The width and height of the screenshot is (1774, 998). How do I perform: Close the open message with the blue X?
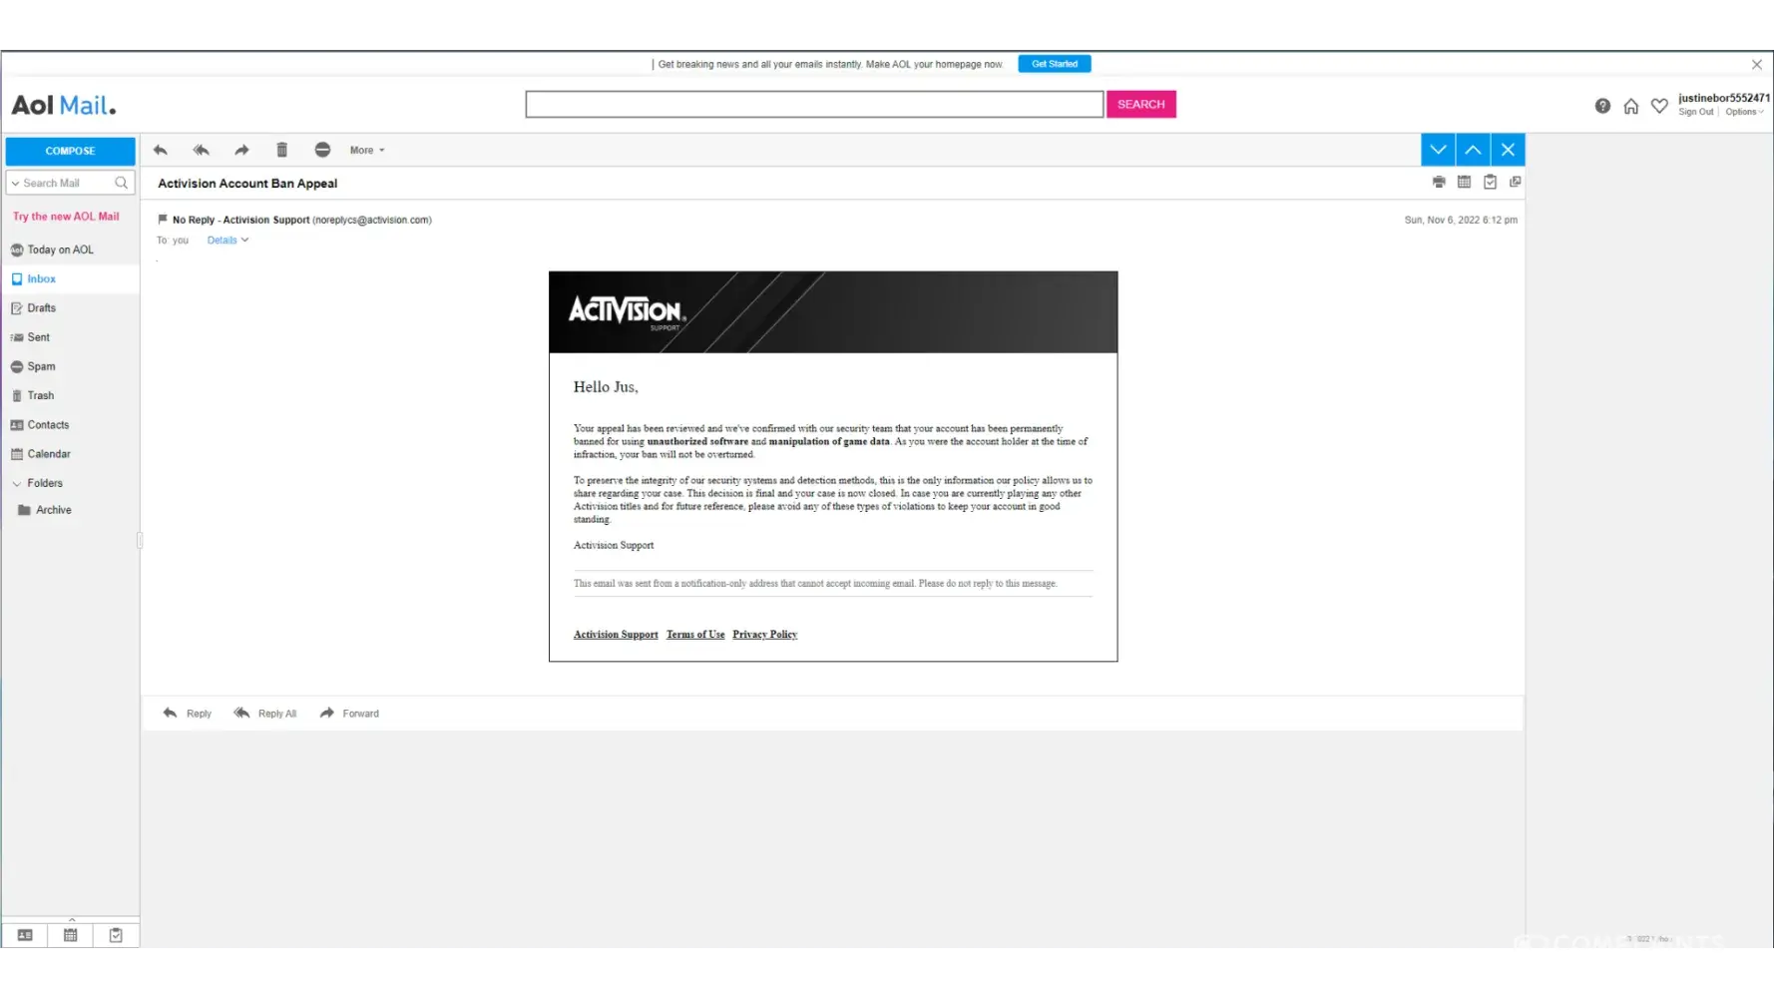(1508, 150)
